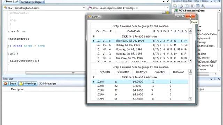Image resolution: width=223 pixels, height=125 pixels.
Task: Select the Friday, Jul 05, 1996 row
Action: [140, 45]
